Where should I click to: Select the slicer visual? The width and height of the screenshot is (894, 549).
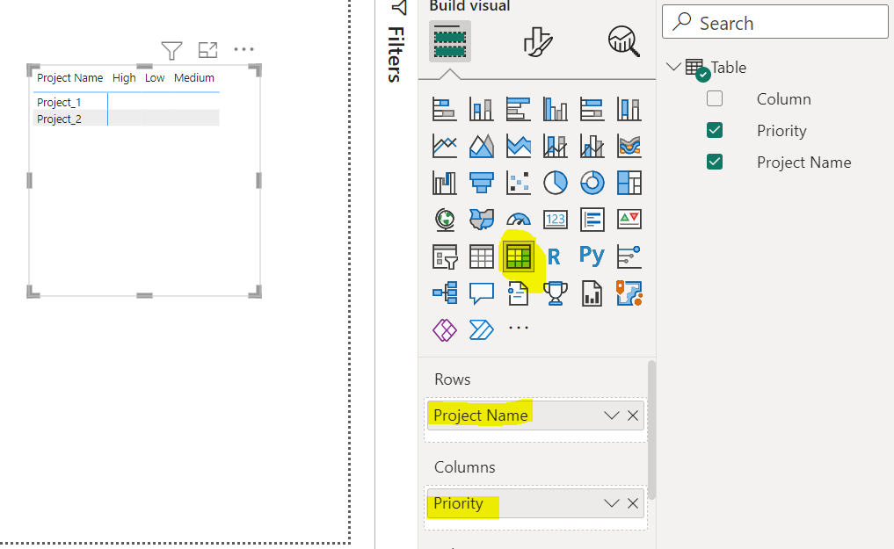[444, 256]
